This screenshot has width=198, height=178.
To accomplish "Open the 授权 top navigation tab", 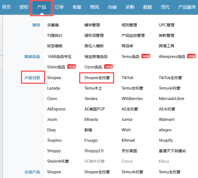I will coord(24,7).
